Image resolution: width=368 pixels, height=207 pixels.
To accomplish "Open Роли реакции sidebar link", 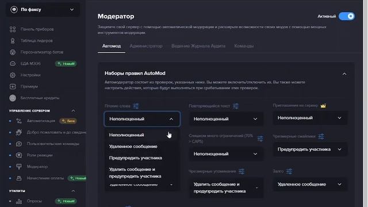I will (x=40, y=155).
